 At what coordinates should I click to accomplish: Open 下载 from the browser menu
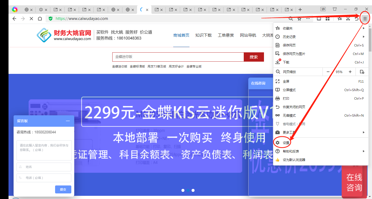coord(320,62)
